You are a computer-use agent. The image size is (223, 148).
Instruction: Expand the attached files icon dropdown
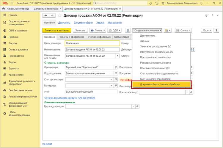tap(167, 30)
